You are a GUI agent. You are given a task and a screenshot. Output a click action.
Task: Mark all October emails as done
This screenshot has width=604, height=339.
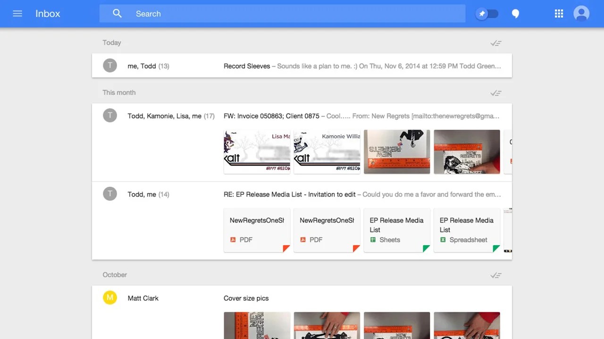[x=495, y=275]
